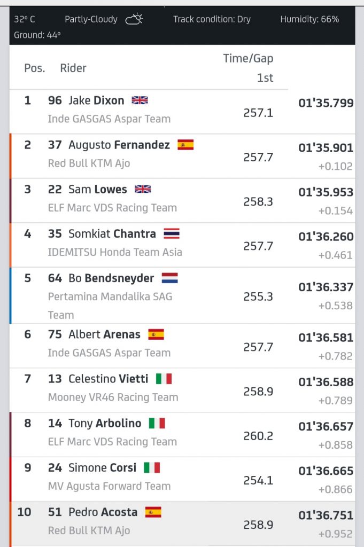This screenshot has width=364, height=547.
Task: Click Spanish flag beside Augusto Fernandez
Action: 185,145
